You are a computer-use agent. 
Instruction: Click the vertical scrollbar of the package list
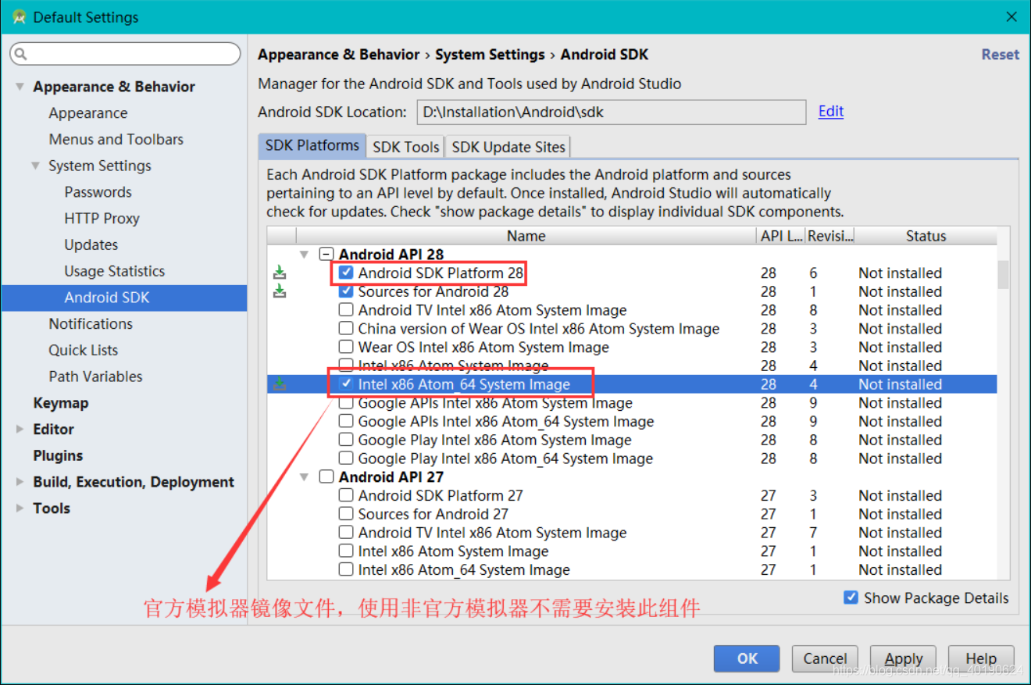pos(1003,275)
